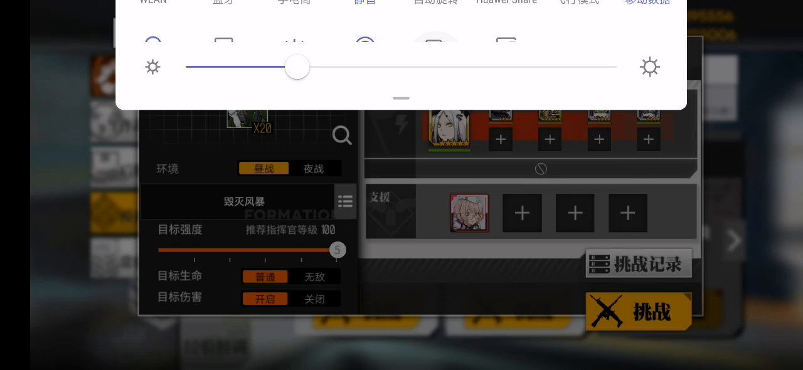Tap the low brightness sun icon
This screenshot has width=803, height=370.
click(153, 67)
